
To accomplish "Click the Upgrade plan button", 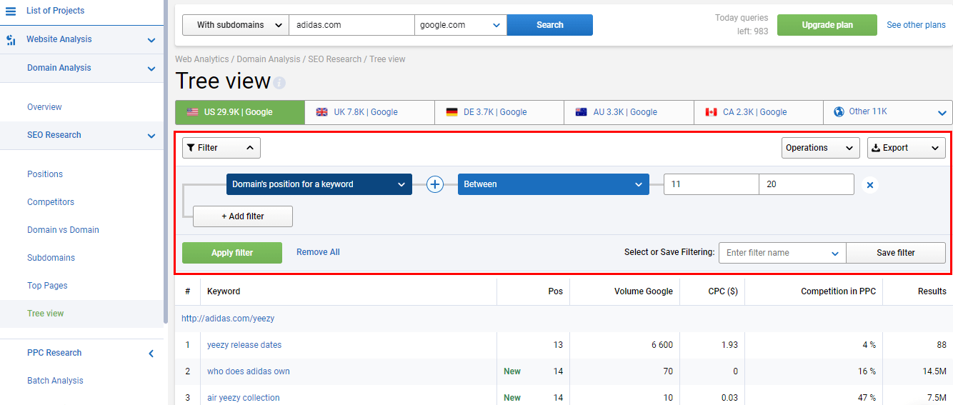I will (x=827, y=25).
